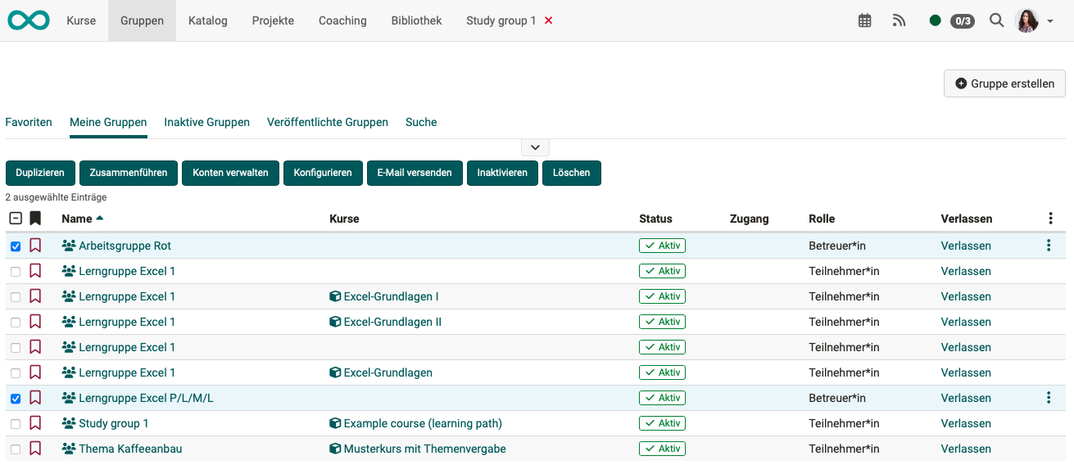Sort by the Rolle column header
Image resolution: width=1074 pixels, height=465 pixels.
point(822,219)
